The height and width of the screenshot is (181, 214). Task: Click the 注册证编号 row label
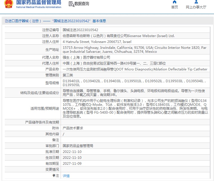pyautogui.click(x=50, y=30)
